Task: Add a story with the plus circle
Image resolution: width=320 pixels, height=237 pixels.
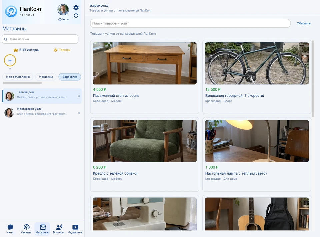Action: (x=10, y=60)
